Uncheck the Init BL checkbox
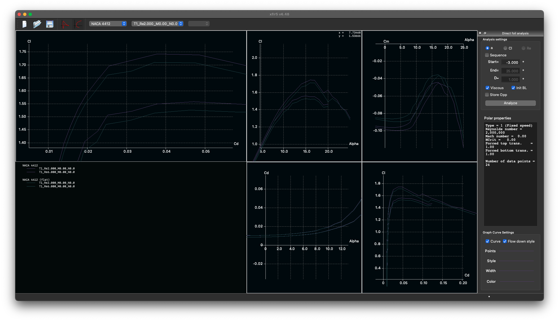Image resolution: width=559 pixels, height=321 pixels. point(513,88)
